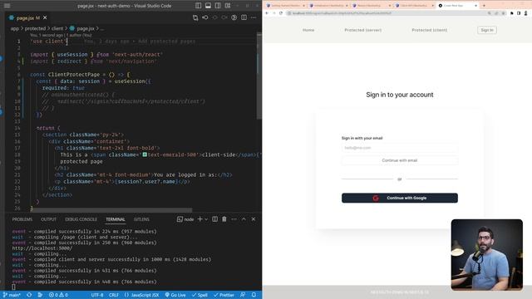Viewport: 532px width, 299px height.
Task: Go back in the browser
Action: point(267,13)
